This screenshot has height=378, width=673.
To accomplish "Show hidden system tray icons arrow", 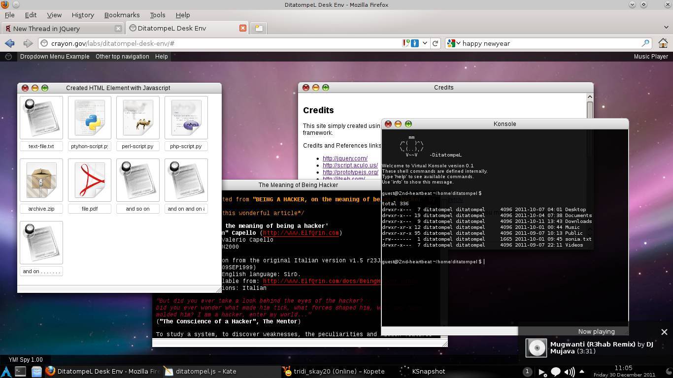I will (582, 372).
